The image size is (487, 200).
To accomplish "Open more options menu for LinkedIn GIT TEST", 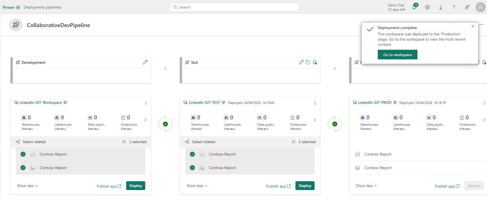I will tap(315, 103).
